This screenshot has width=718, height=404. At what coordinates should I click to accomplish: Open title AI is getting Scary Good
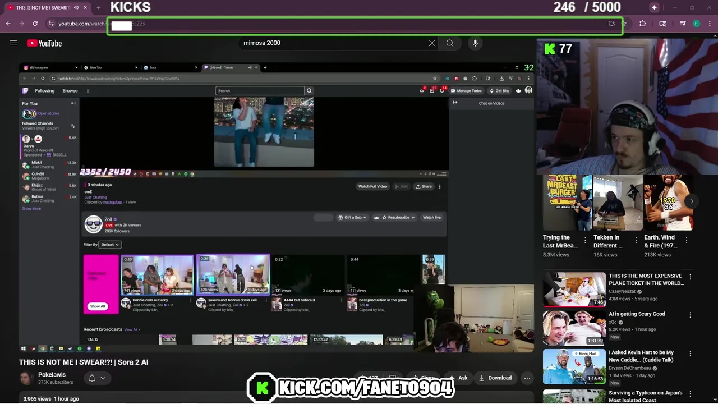637,314
